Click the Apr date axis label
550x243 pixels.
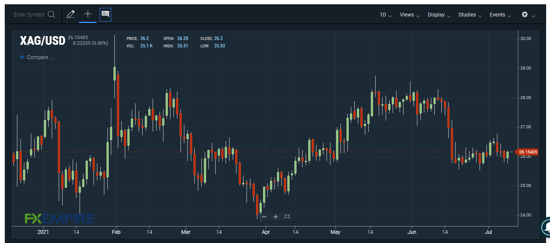point(266,232)
